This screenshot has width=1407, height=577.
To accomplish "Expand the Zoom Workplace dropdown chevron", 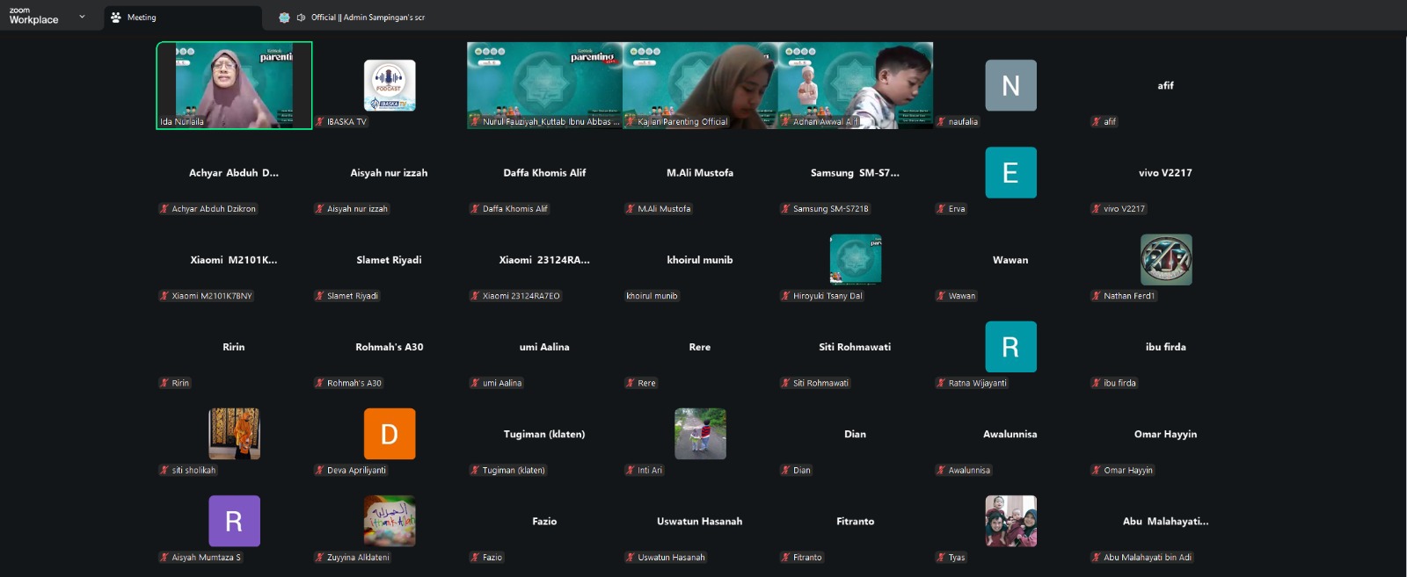I will click(82, 17).
